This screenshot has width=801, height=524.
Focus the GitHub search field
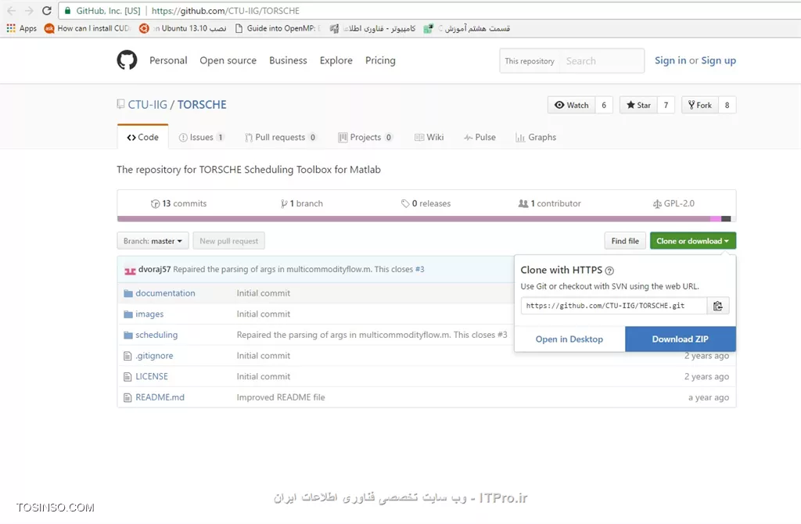(602, 61)
